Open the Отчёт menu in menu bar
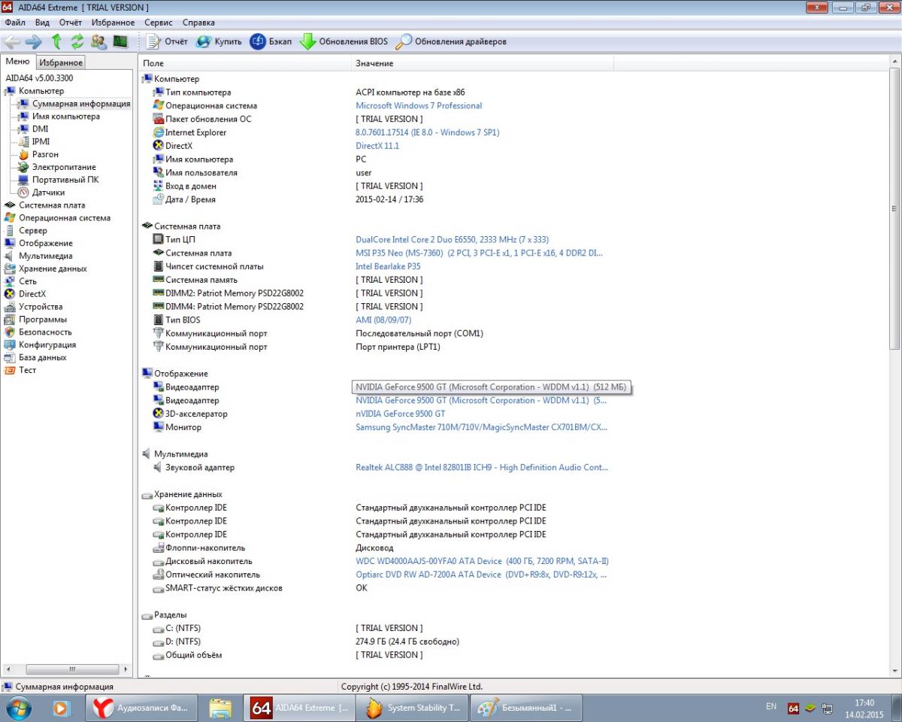 pyautogui.click(x=71, y=23)
